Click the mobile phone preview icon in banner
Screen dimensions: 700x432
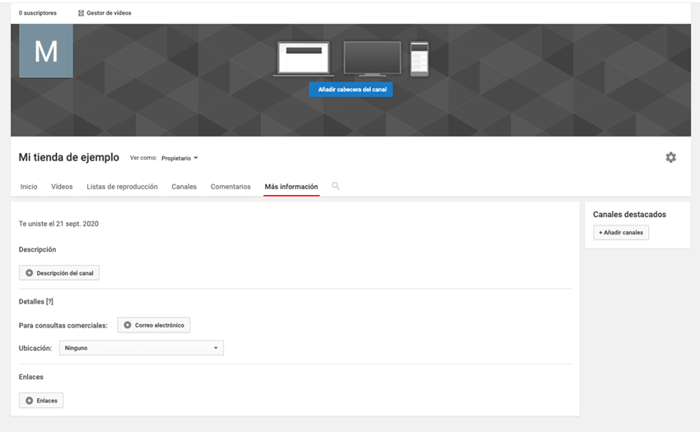pos(419,58)
